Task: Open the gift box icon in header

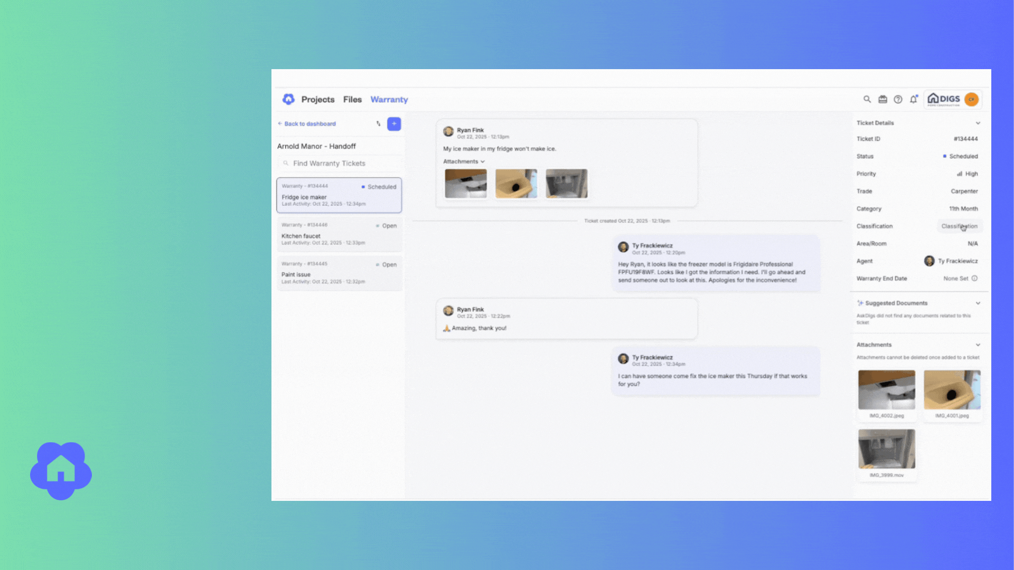Action: point(882,99)
